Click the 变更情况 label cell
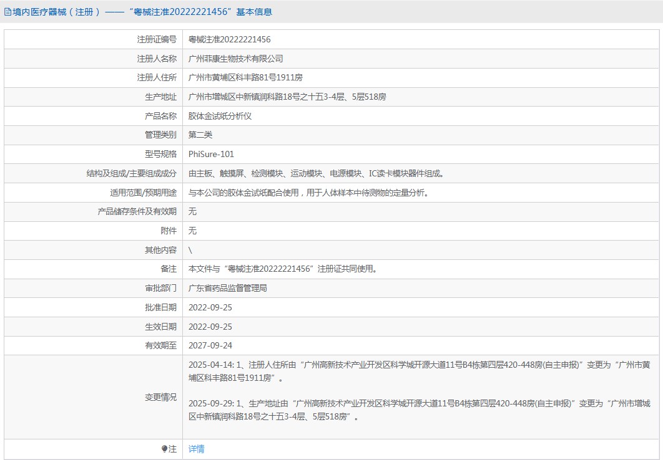The width and height of the screenshot is (663, 460). [94, 397]
